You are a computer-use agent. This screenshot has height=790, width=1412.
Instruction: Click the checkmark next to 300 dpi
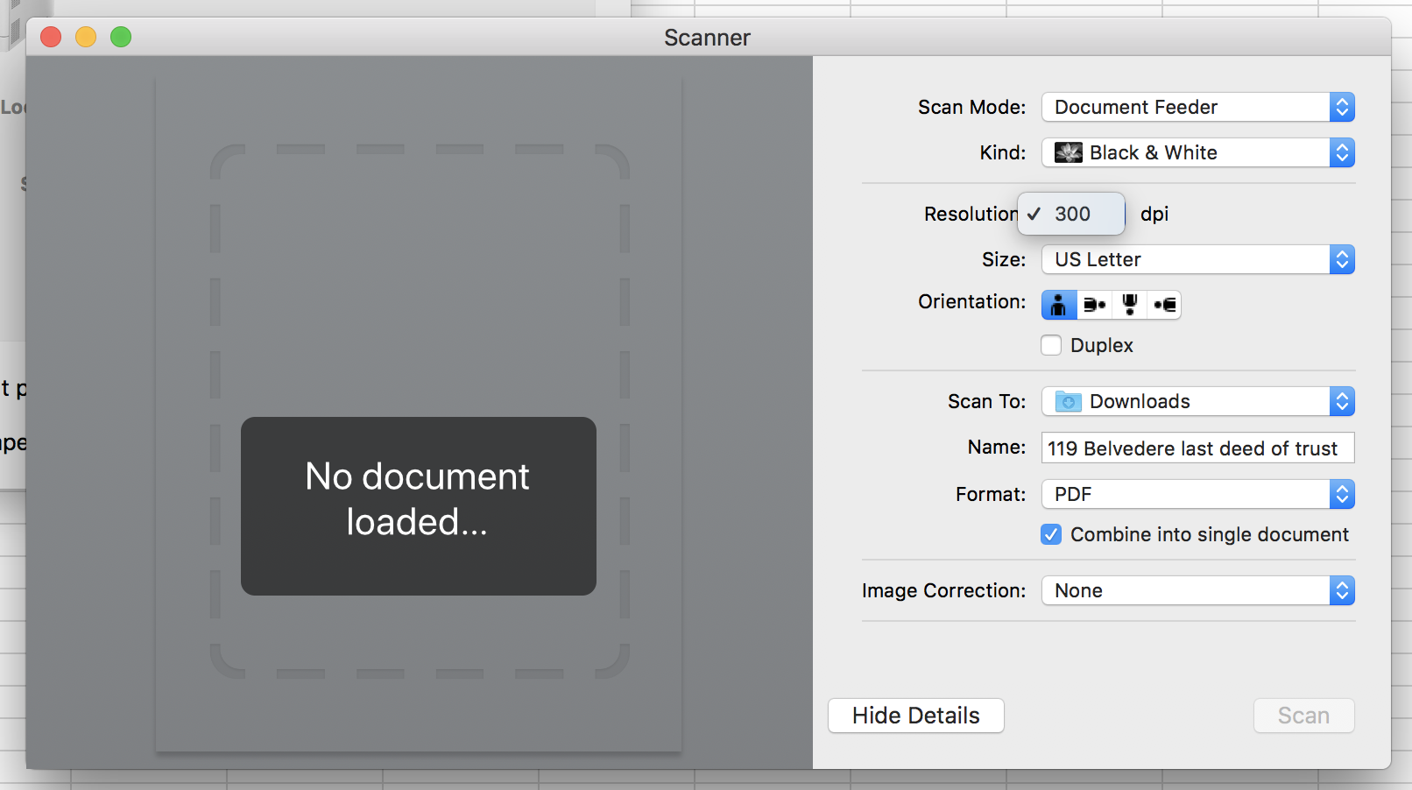click(1035, 214)
